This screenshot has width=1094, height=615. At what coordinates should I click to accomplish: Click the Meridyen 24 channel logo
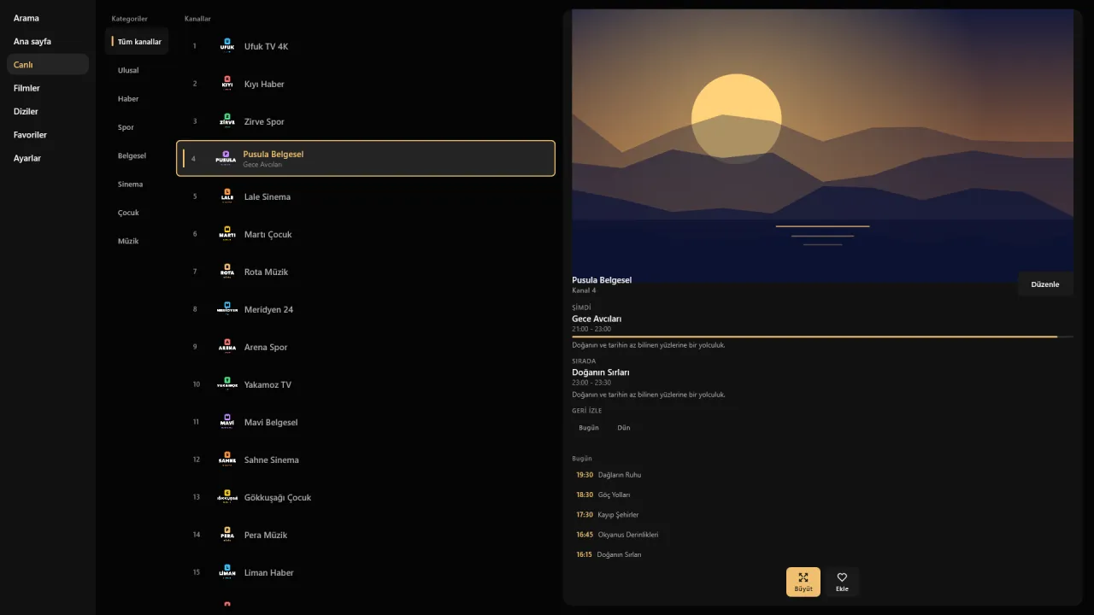(226, 309)
